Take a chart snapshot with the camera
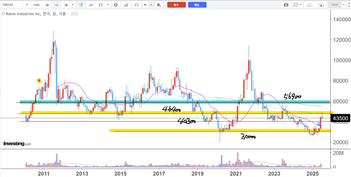This screenshot has width=351, height=177. coord(286,5)
